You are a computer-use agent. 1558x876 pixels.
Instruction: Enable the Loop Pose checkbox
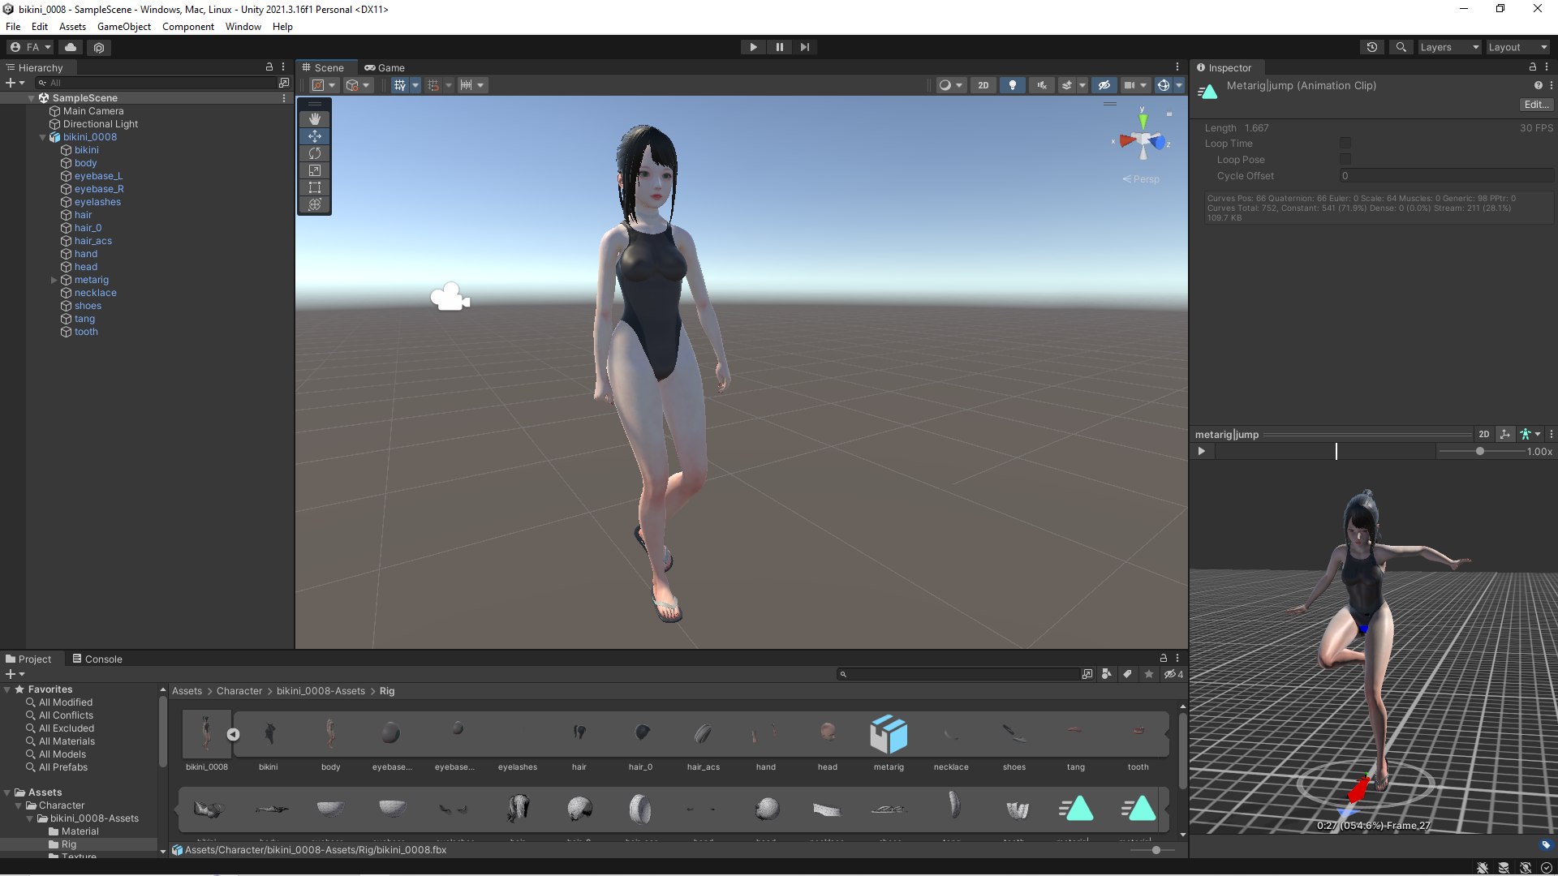pos(1345,160)
